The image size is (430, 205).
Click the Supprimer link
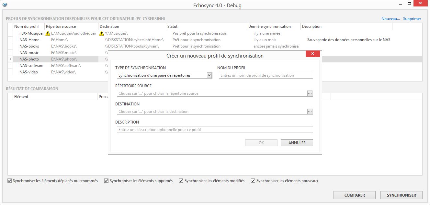click(x=412, y=18)
